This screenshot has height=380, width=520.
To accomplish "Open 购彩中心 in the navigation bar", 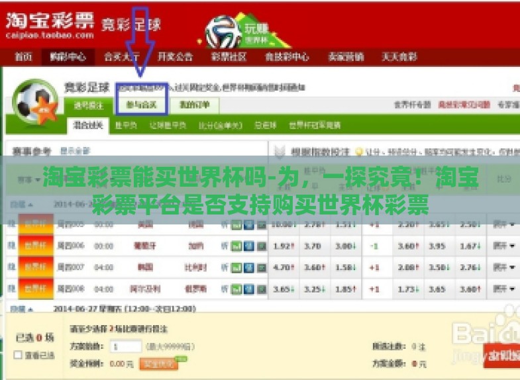I will (68, 57).
